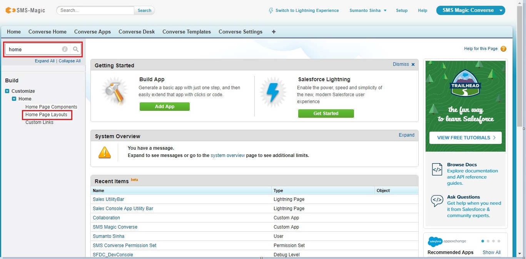Open SFDC_DevConsole recent item

(x=113, y=254)
